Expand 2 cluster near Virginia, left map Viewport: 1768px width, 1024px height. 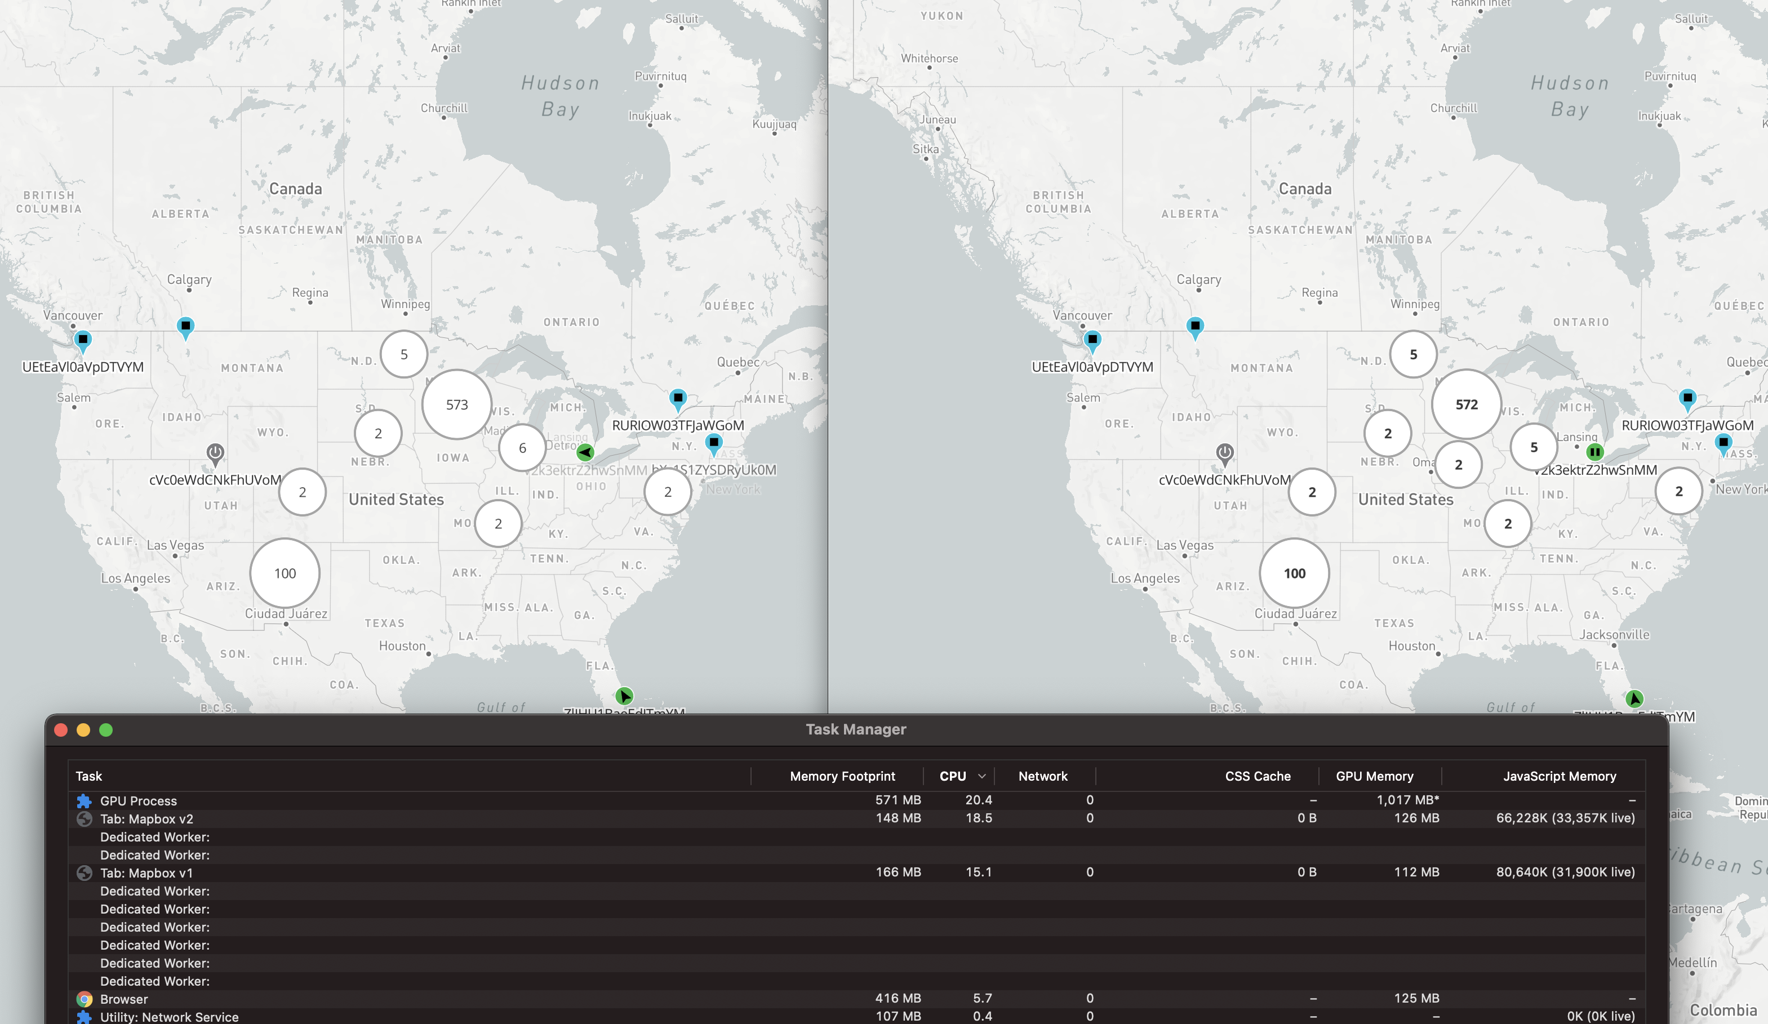pos(668,492)
